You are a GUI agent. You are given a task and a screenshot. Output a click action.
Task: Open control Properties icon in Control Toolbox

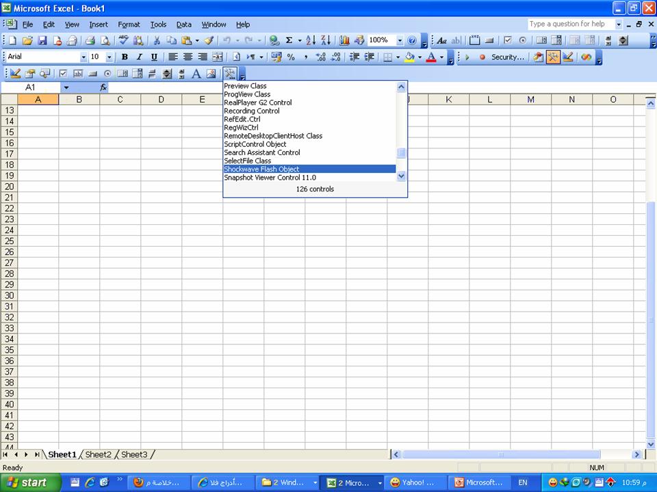click(x=29, y=74)
